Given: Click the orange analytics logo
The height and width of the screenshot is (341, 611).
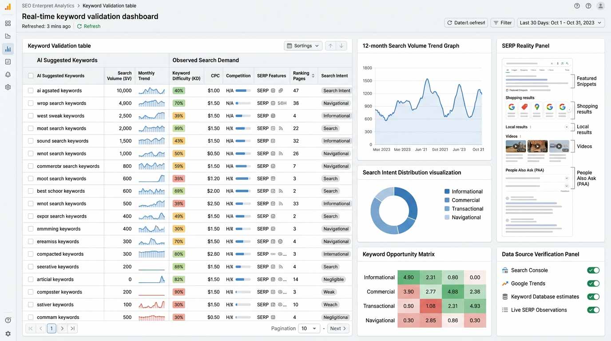Looking at the screenshot, I should (8, 7).
